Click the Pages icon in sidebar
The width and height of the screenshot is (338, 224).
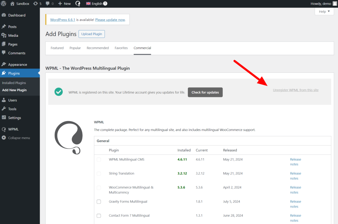(x=4, y=44)
